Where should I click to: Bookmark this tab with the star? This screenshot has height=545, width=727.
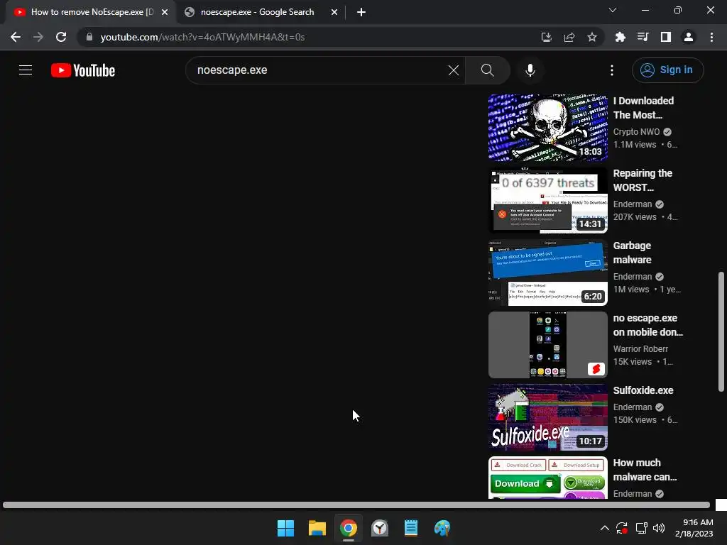[x=592, y=37]
